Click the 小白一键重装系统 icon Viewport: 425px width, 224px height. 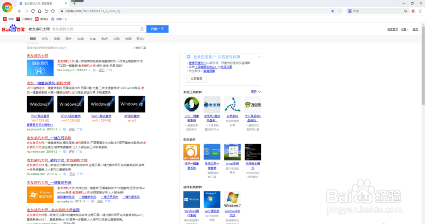point(192,104)
